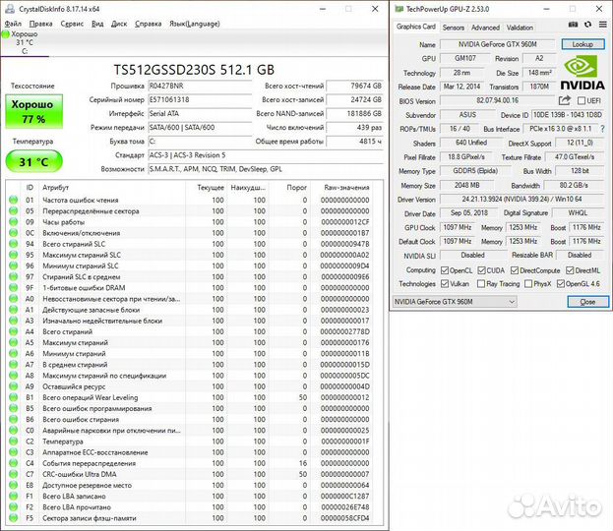The height and width of the screenshot is (531, 613).
Task: Open the GPU selection dropdown in GPU-Z
Action: (x=455, y=302)
